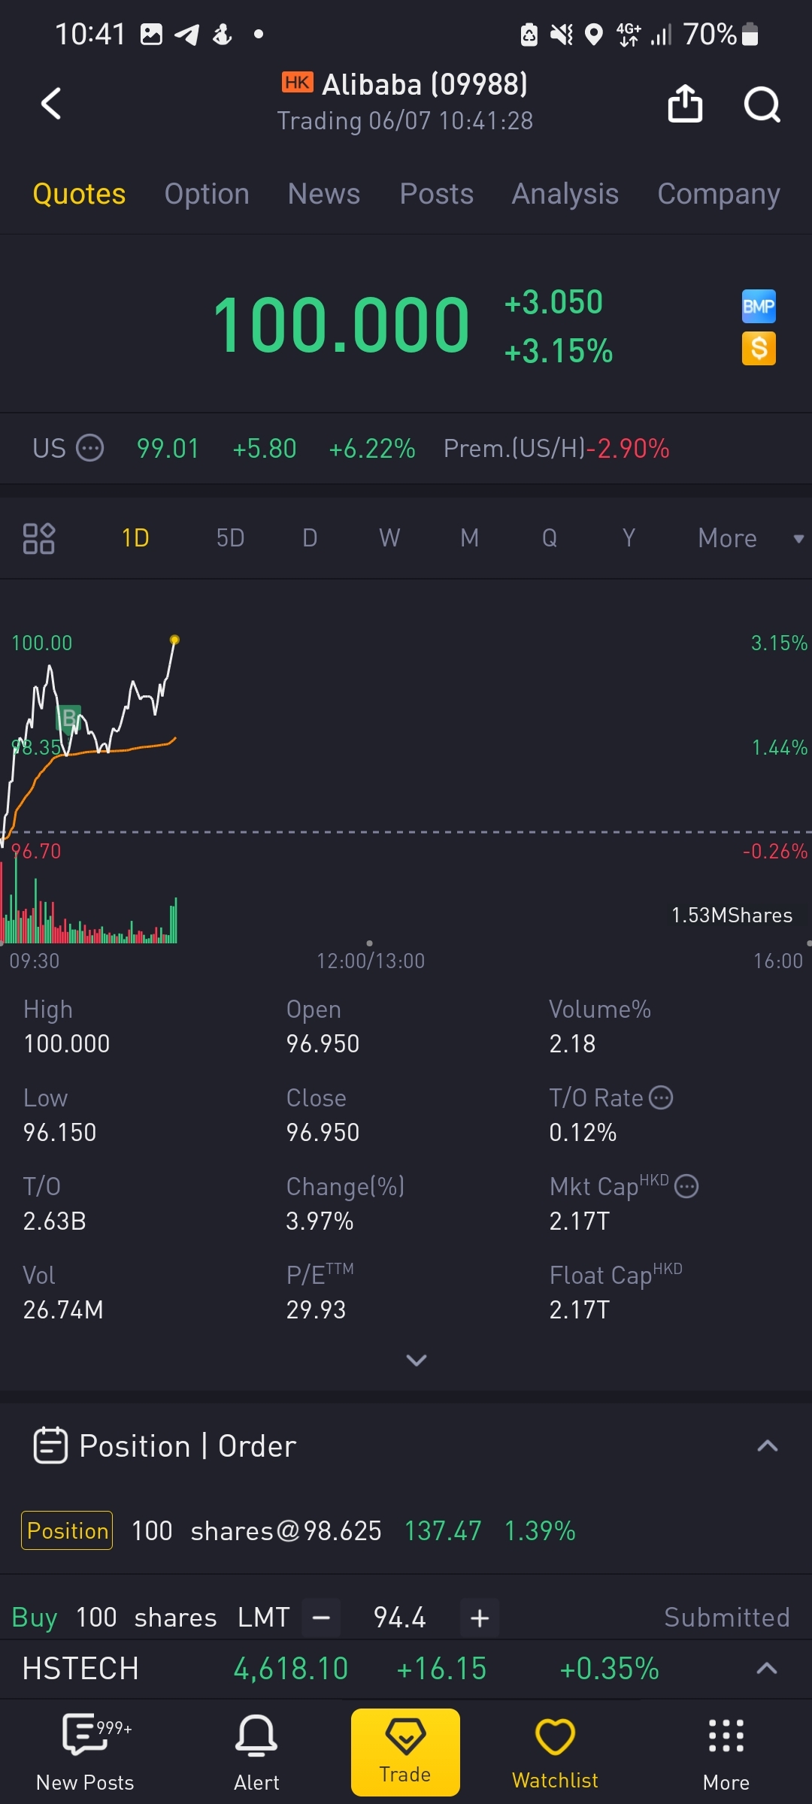Open search with magnifier icon

[x=762, y=104]
